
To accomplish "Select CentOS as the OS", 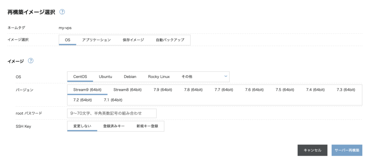I will [80, 77].
